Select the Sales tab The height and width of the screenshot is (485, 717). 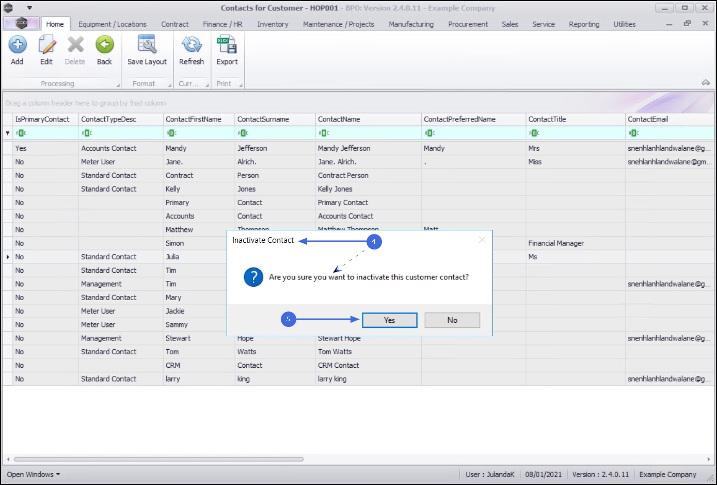[510, 24]
